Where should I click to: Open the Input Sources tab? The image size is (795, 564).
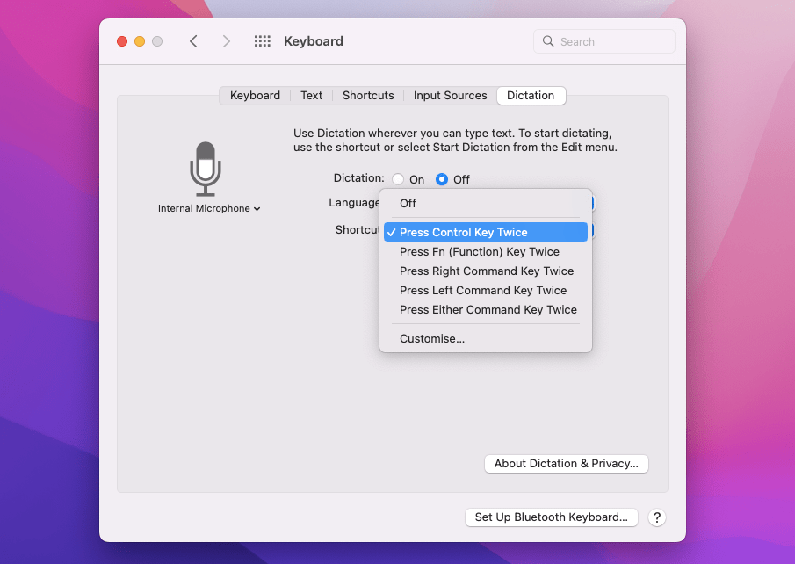click(x=451, y=96)
